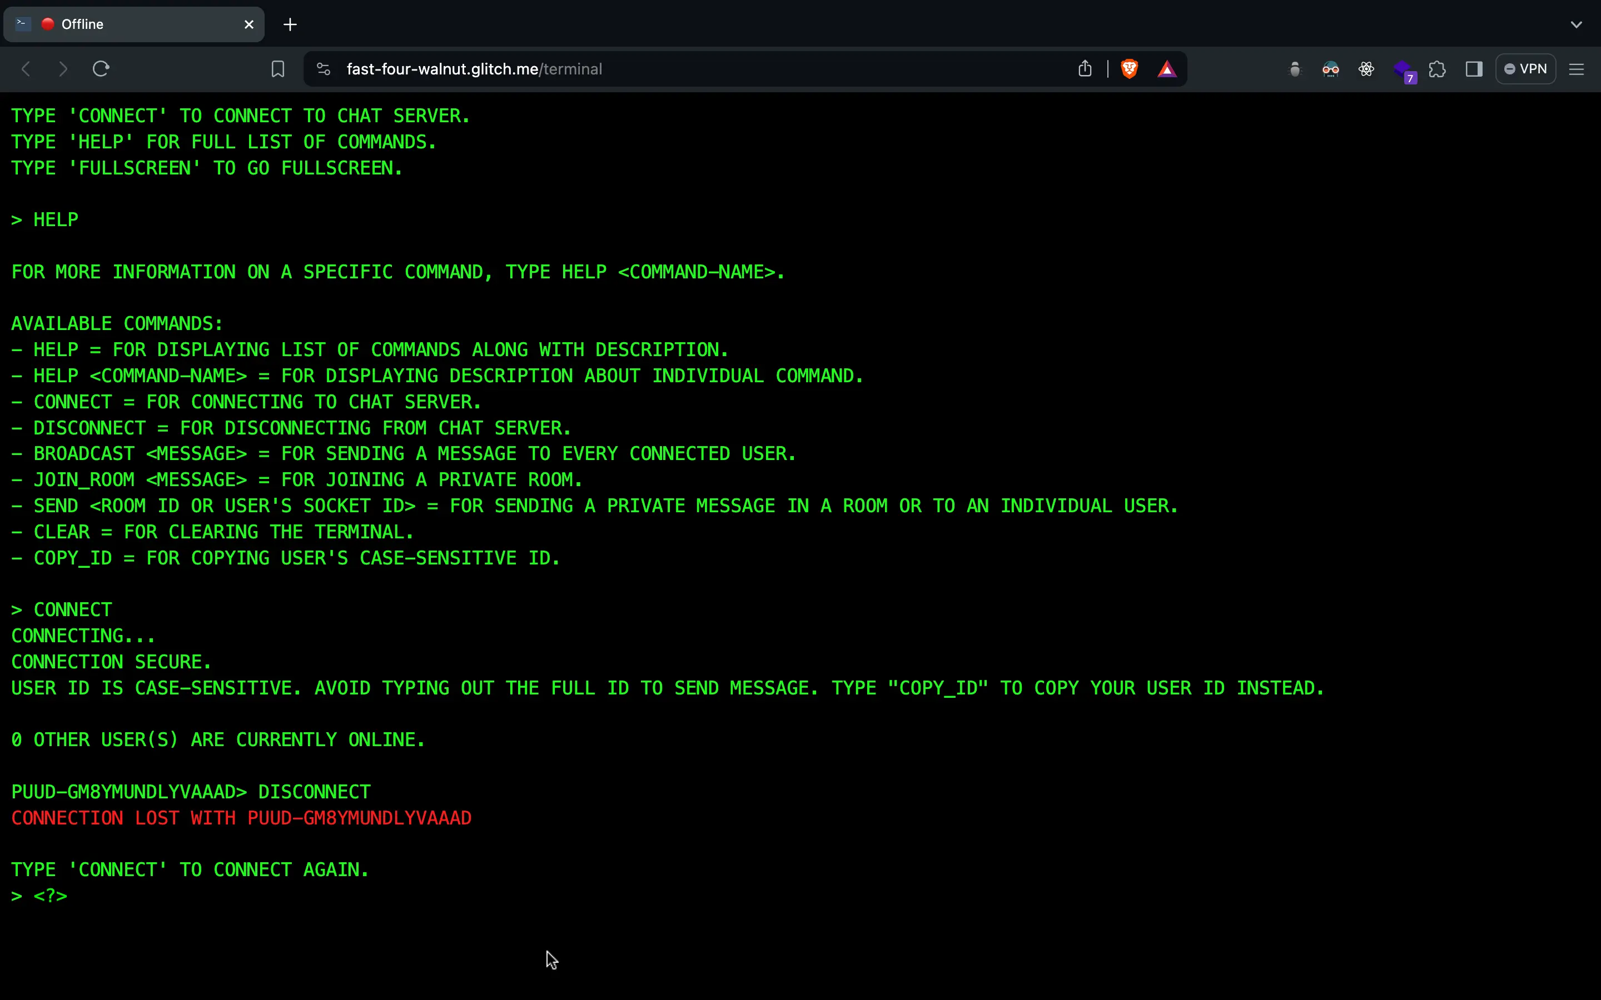Bookmark this page

point(278,69)
